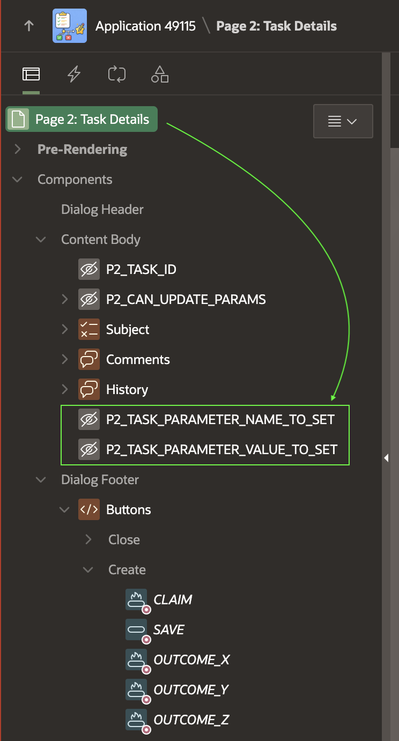Switch to the Processing tab
Screen dimensions: 399x741
116,75
